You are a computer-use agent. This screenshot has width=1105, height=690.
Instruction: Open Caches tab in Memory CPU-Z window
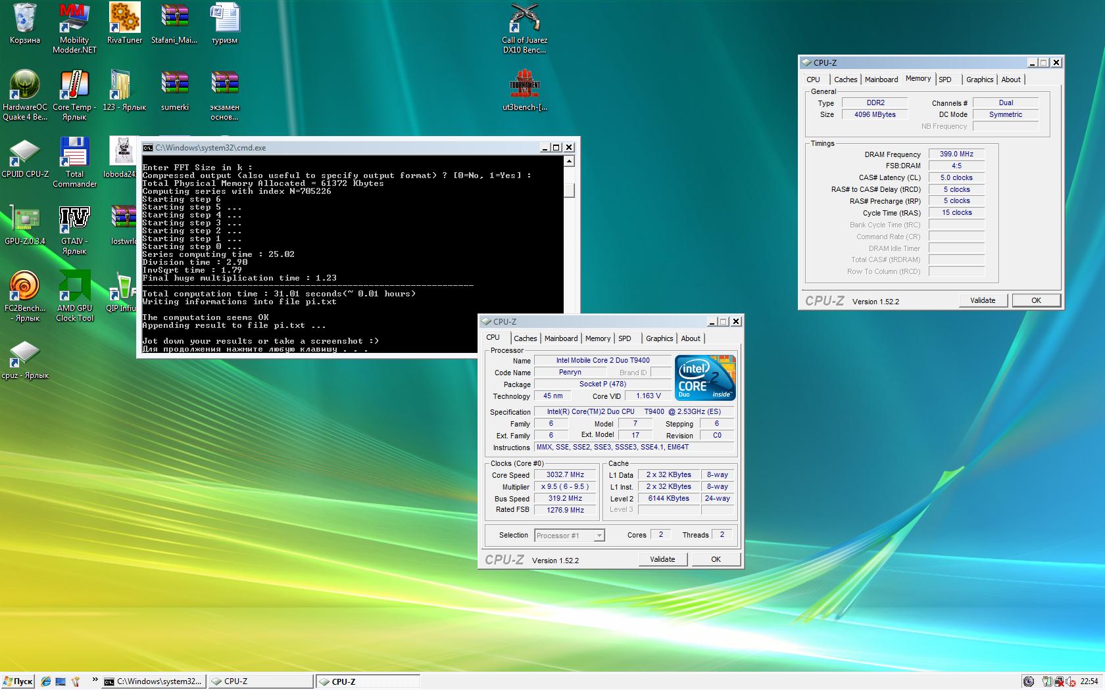(846, 80)
